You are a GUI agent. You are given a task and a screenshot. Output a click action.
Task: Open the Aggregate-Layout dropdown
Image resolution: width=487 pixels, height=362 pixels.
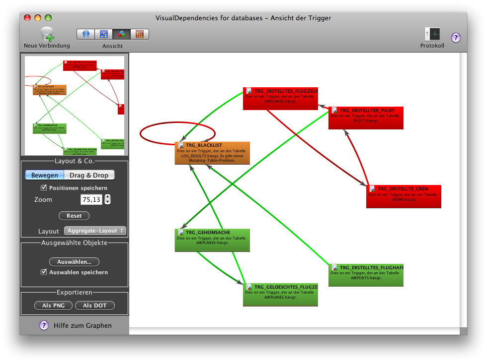pyautogui.click(x=95, y=231)
